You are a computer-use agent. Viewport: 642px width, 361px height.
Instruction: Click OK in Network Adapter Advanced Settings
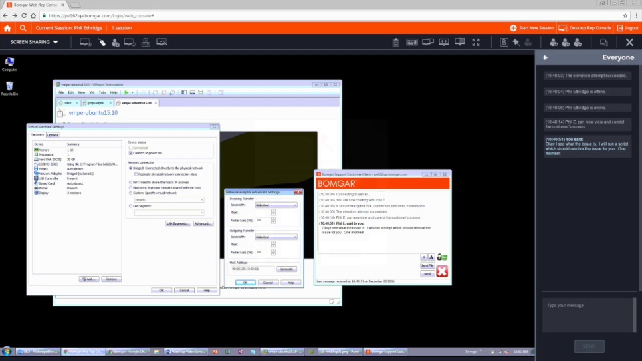(245, 283)
